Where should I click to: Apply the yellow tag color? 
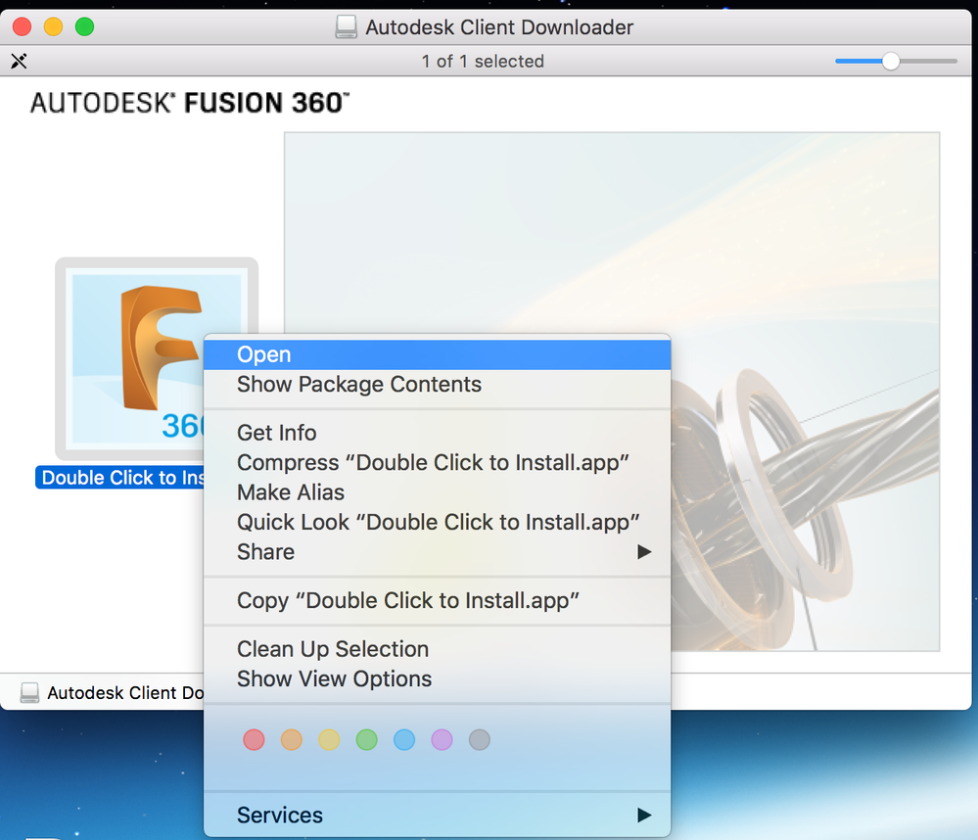click(x=329, y=740)
